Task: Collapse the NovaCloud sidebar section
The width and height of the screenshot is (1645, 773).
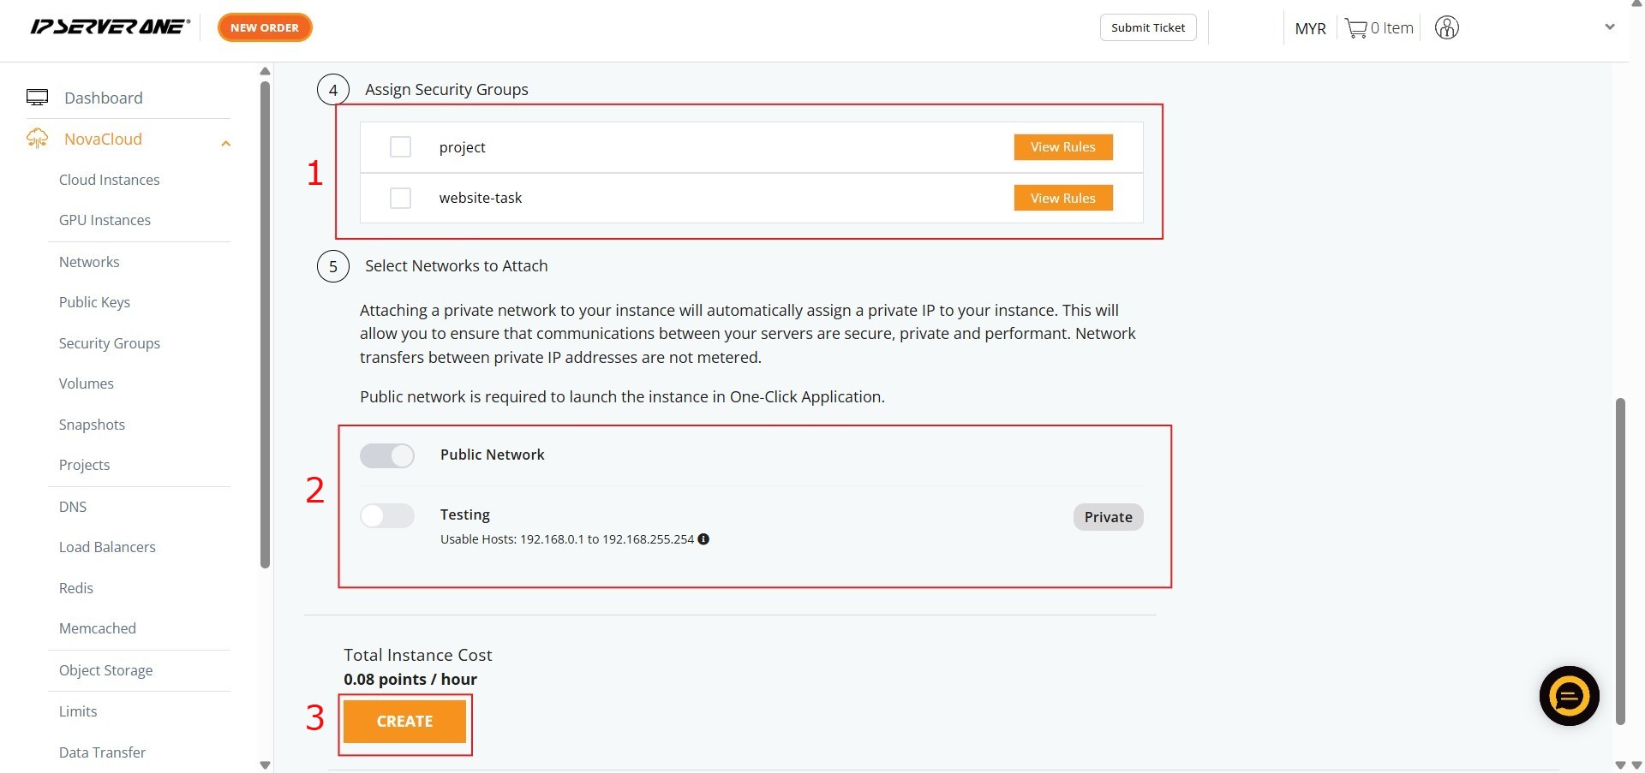Action: pyautogui.click(x=225, y=143)
